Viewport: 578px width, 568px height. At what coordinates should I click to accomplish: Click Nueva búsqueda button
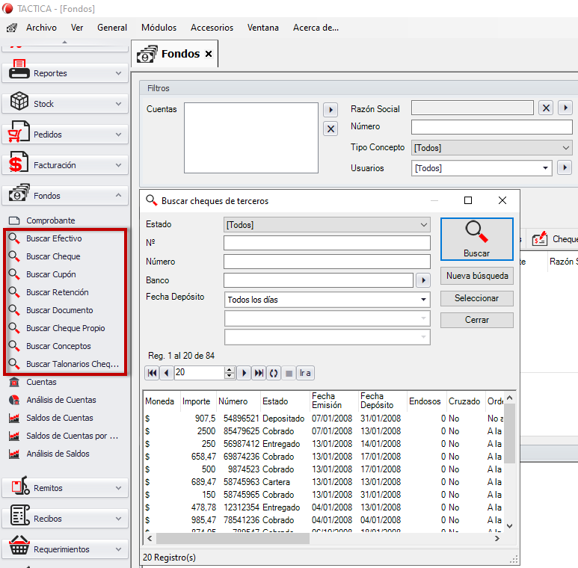476,276
